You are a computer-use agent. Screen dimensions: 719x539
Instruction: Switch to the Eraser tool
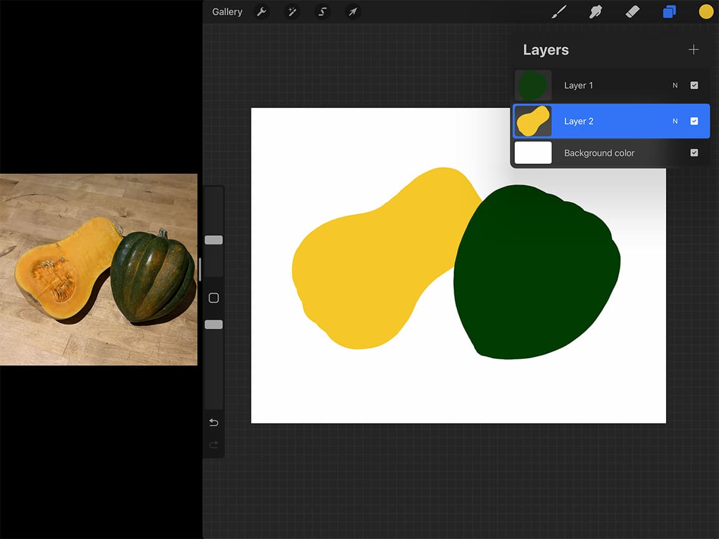(x=632, y=11)
